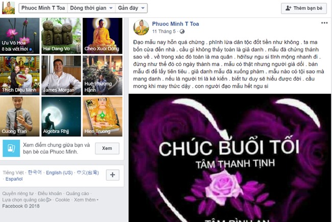Screen dimensions: 332x222
Task: Click the blue common-points card icon
Action: [11, 148]
